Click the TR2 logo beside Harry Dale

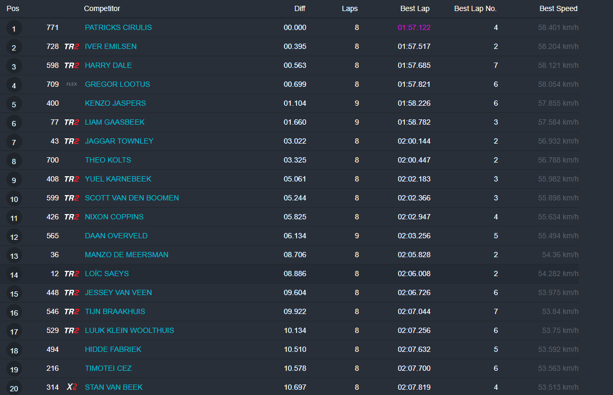pos(71,66)
